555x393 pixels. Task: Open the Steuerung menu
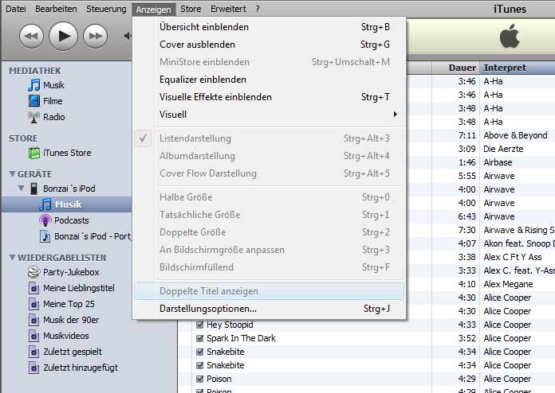pos(106,9)
